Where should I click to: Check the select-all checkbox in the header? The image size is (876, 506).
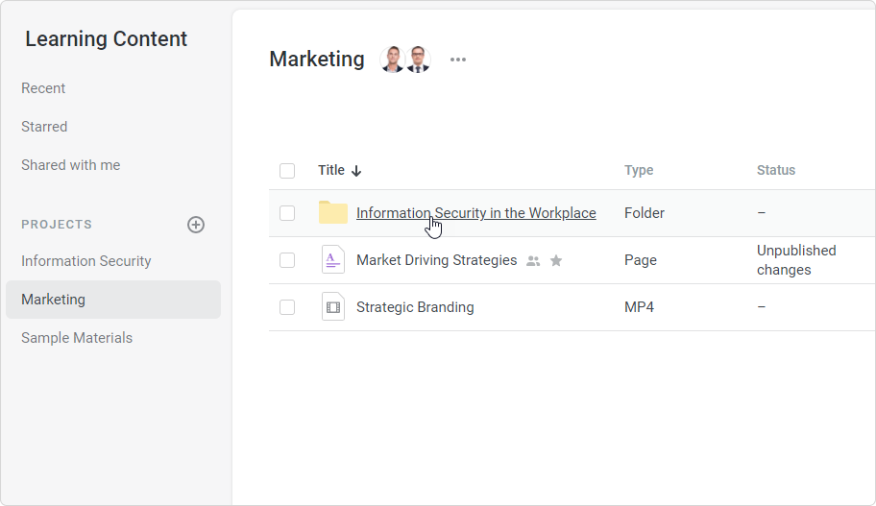pyautogui.click(x=287, y=170)
